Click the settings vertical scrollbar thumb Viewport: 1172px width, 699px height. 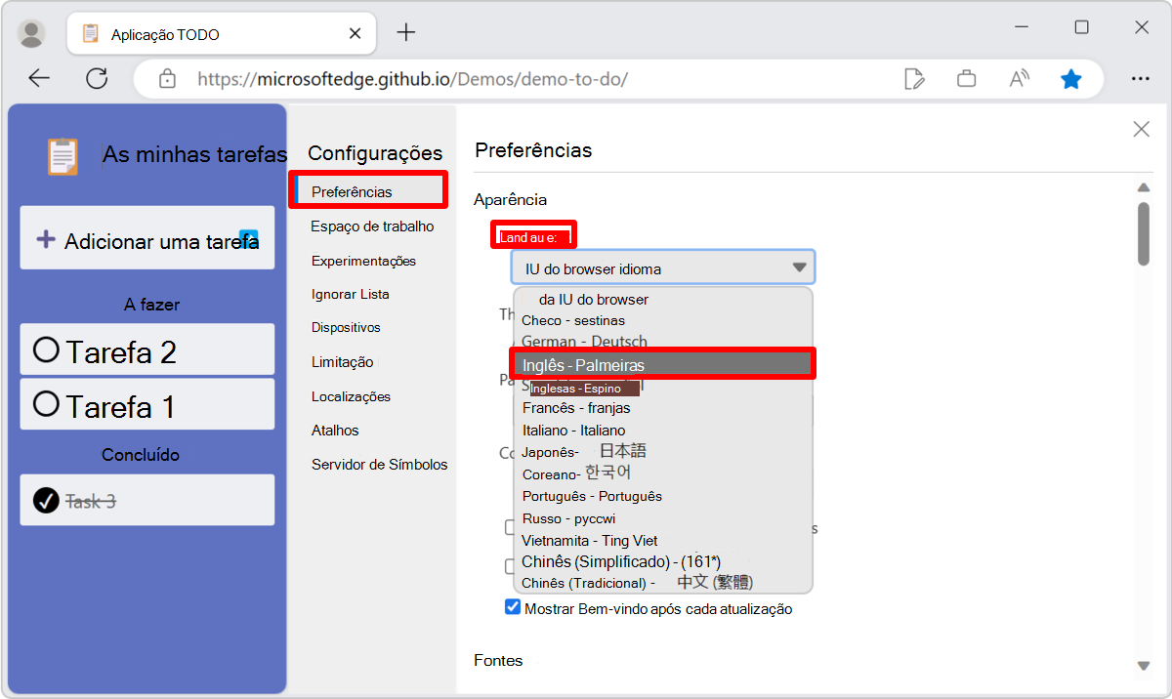click(x=1144, y=233)
